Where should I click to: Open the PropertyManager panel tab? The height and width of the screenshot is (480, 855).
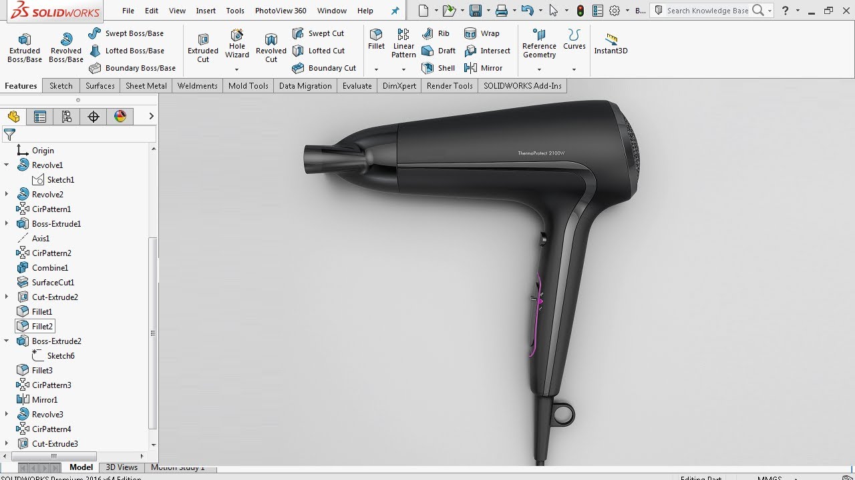pyautogui.click(x=40, y=117)
